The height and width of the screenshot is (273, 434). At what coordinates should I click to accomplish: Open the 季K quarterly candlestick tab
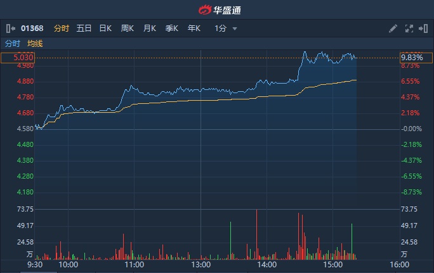(172, 29)
